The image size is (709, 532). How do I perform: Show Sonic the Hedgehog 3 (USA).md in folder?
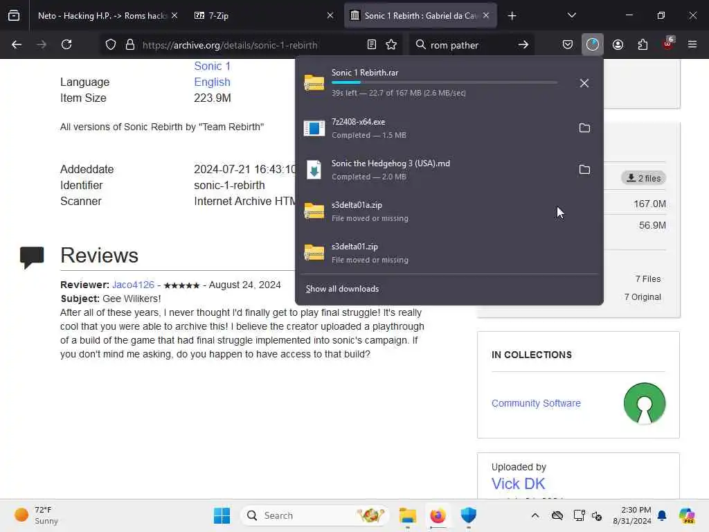584,170
